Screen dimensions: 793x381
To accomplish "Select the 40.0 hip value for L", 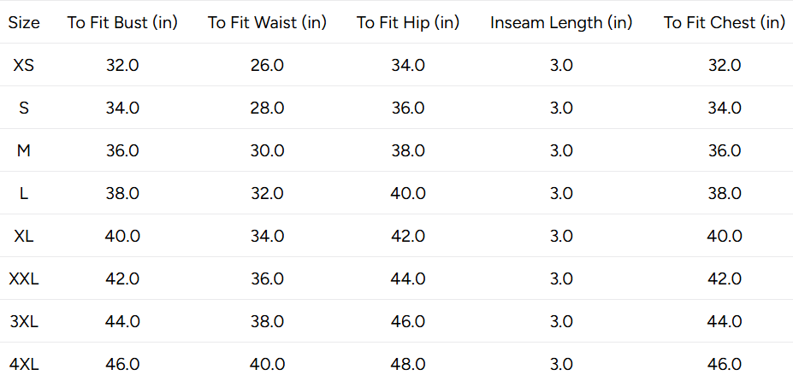I will (x=408, y=194).
